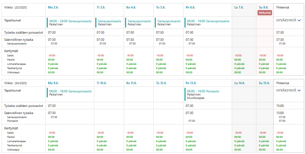Click 07:30 Työaika value on Ma 9.6.
Image resolution: width=305 pixels, height=154 pixels.
[52, 106]
